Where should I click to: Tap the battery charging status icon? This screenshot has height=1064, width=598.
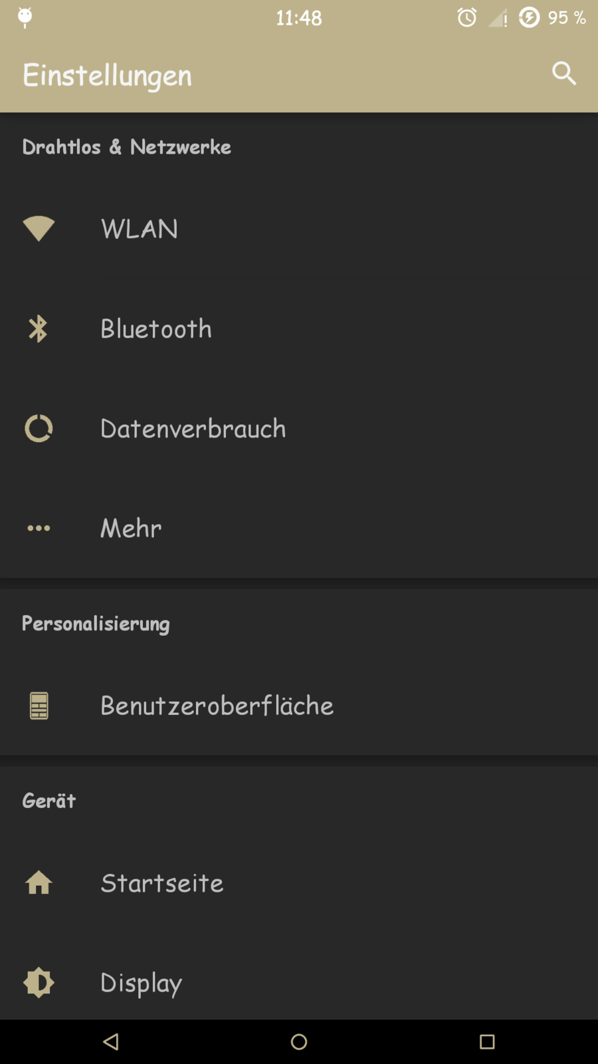pos(529,17)
